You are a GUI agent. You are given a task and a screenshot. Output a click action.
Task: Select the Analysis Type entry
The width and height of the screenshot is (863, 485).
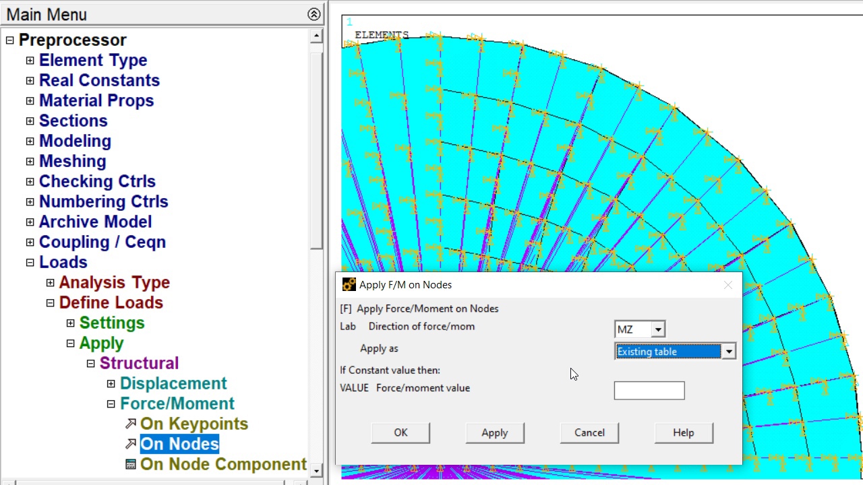coord(114,283)
